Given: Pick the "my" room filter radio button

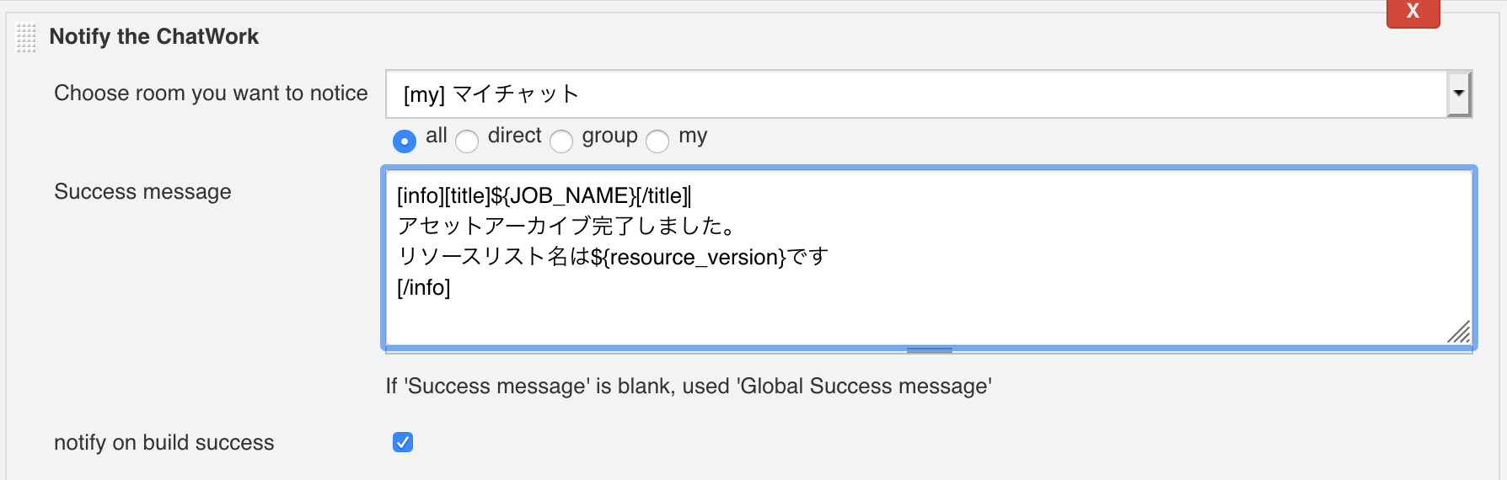Looking at the screenshot, I should coord(657,141).
